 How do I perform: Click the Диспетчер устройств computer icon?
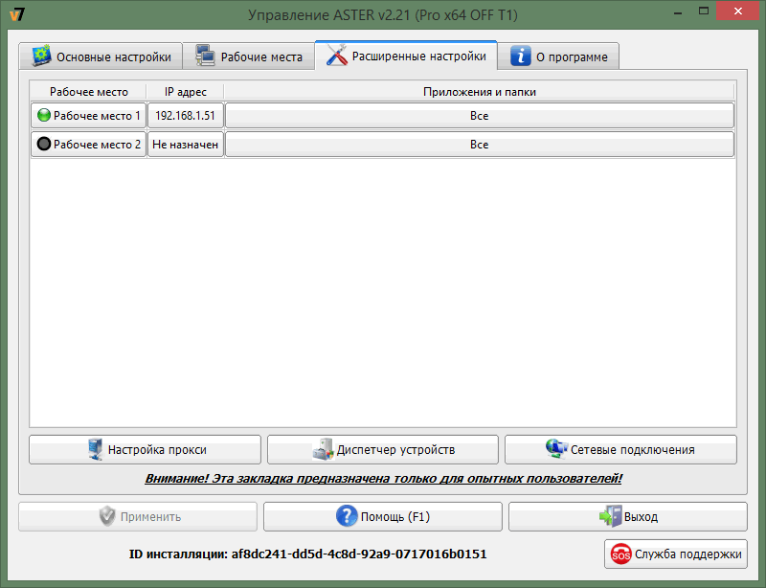click(x=323, y=449)
